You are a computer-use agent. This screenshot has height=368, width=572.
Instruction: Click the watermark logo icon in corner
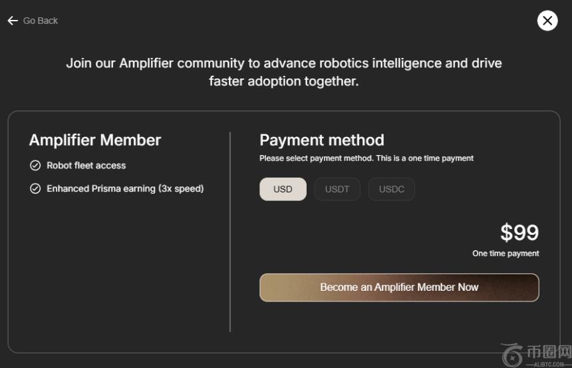[x=511, y=355]
